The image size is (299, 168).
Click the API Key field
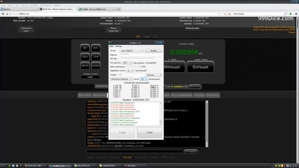(x=141, y=58)
